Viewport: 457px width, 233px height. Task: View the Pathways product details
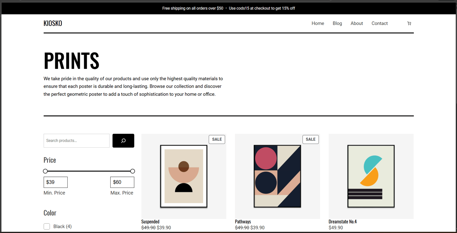click(x=243, y=221)
